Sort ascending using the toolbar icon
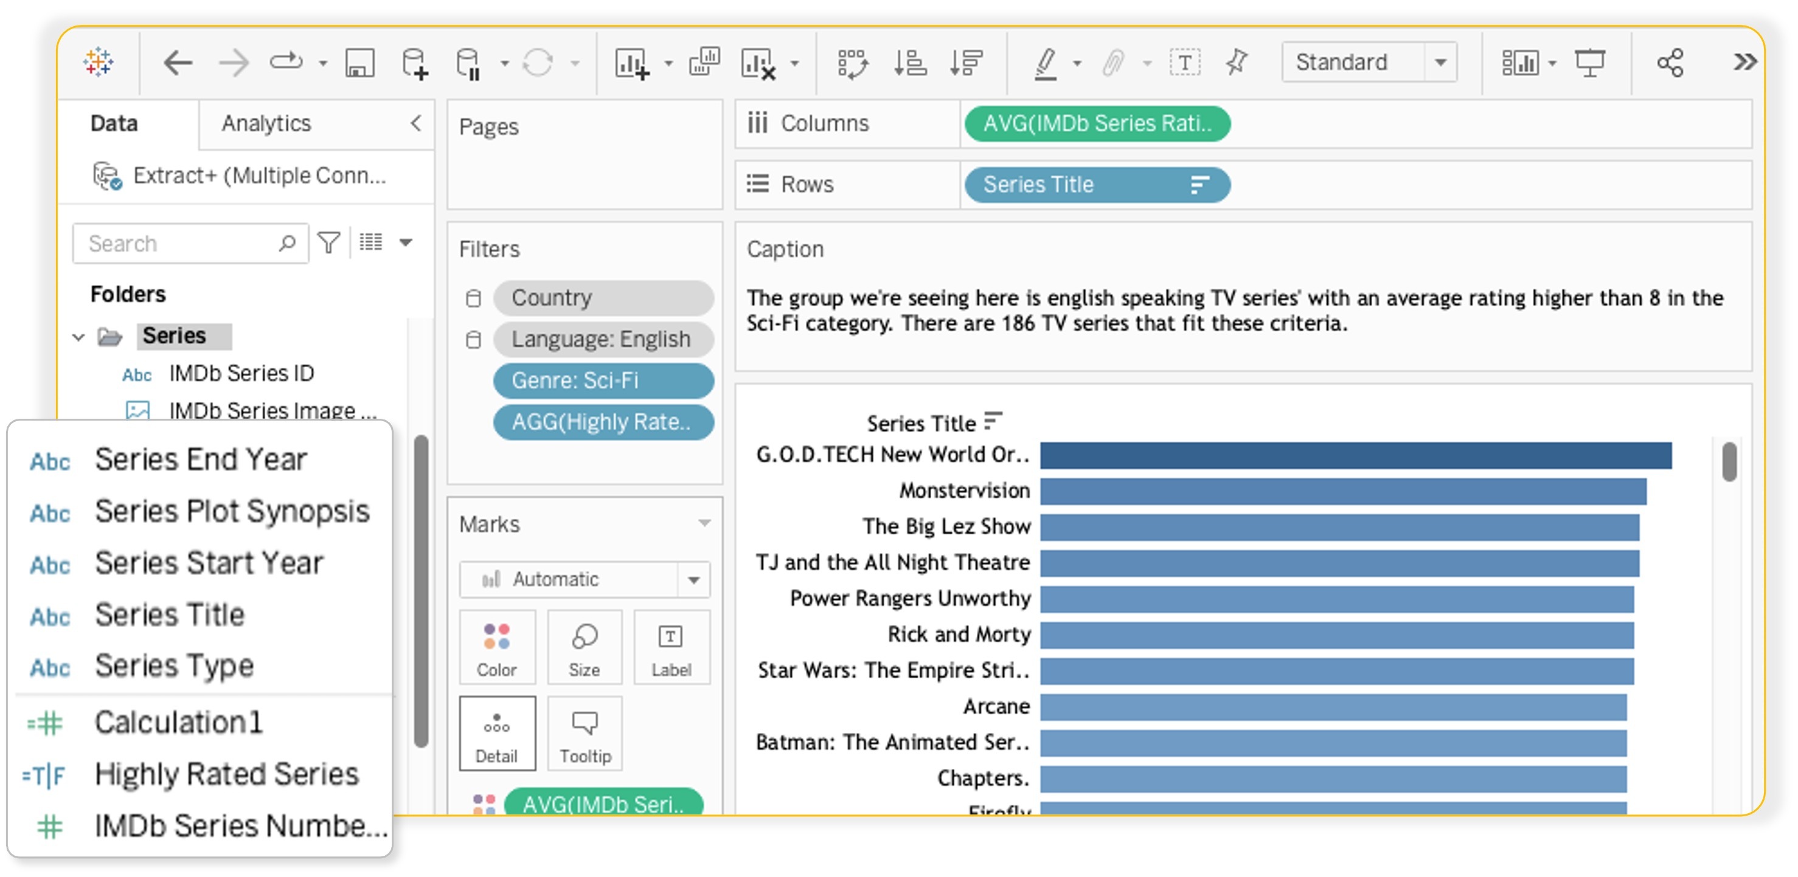This screenshot has height=877, width=1798. pyautogui.click(x=909, y=63)
